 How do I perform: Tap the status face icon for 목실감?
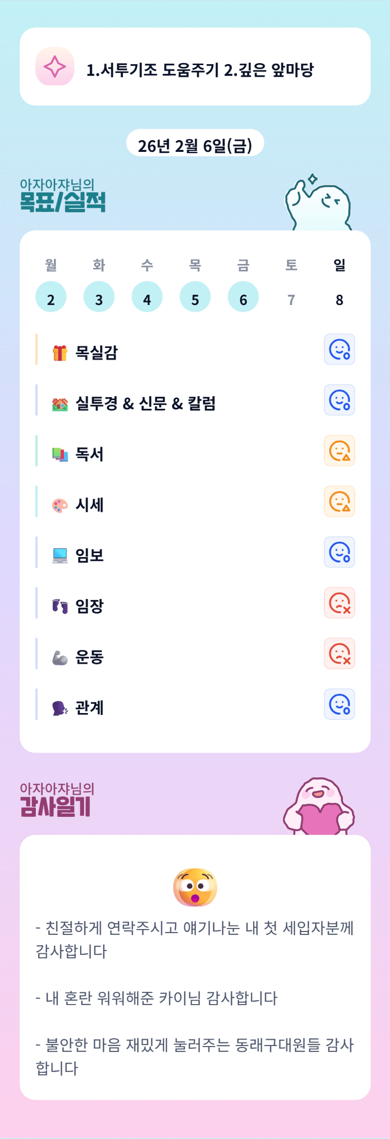(339, 349)
